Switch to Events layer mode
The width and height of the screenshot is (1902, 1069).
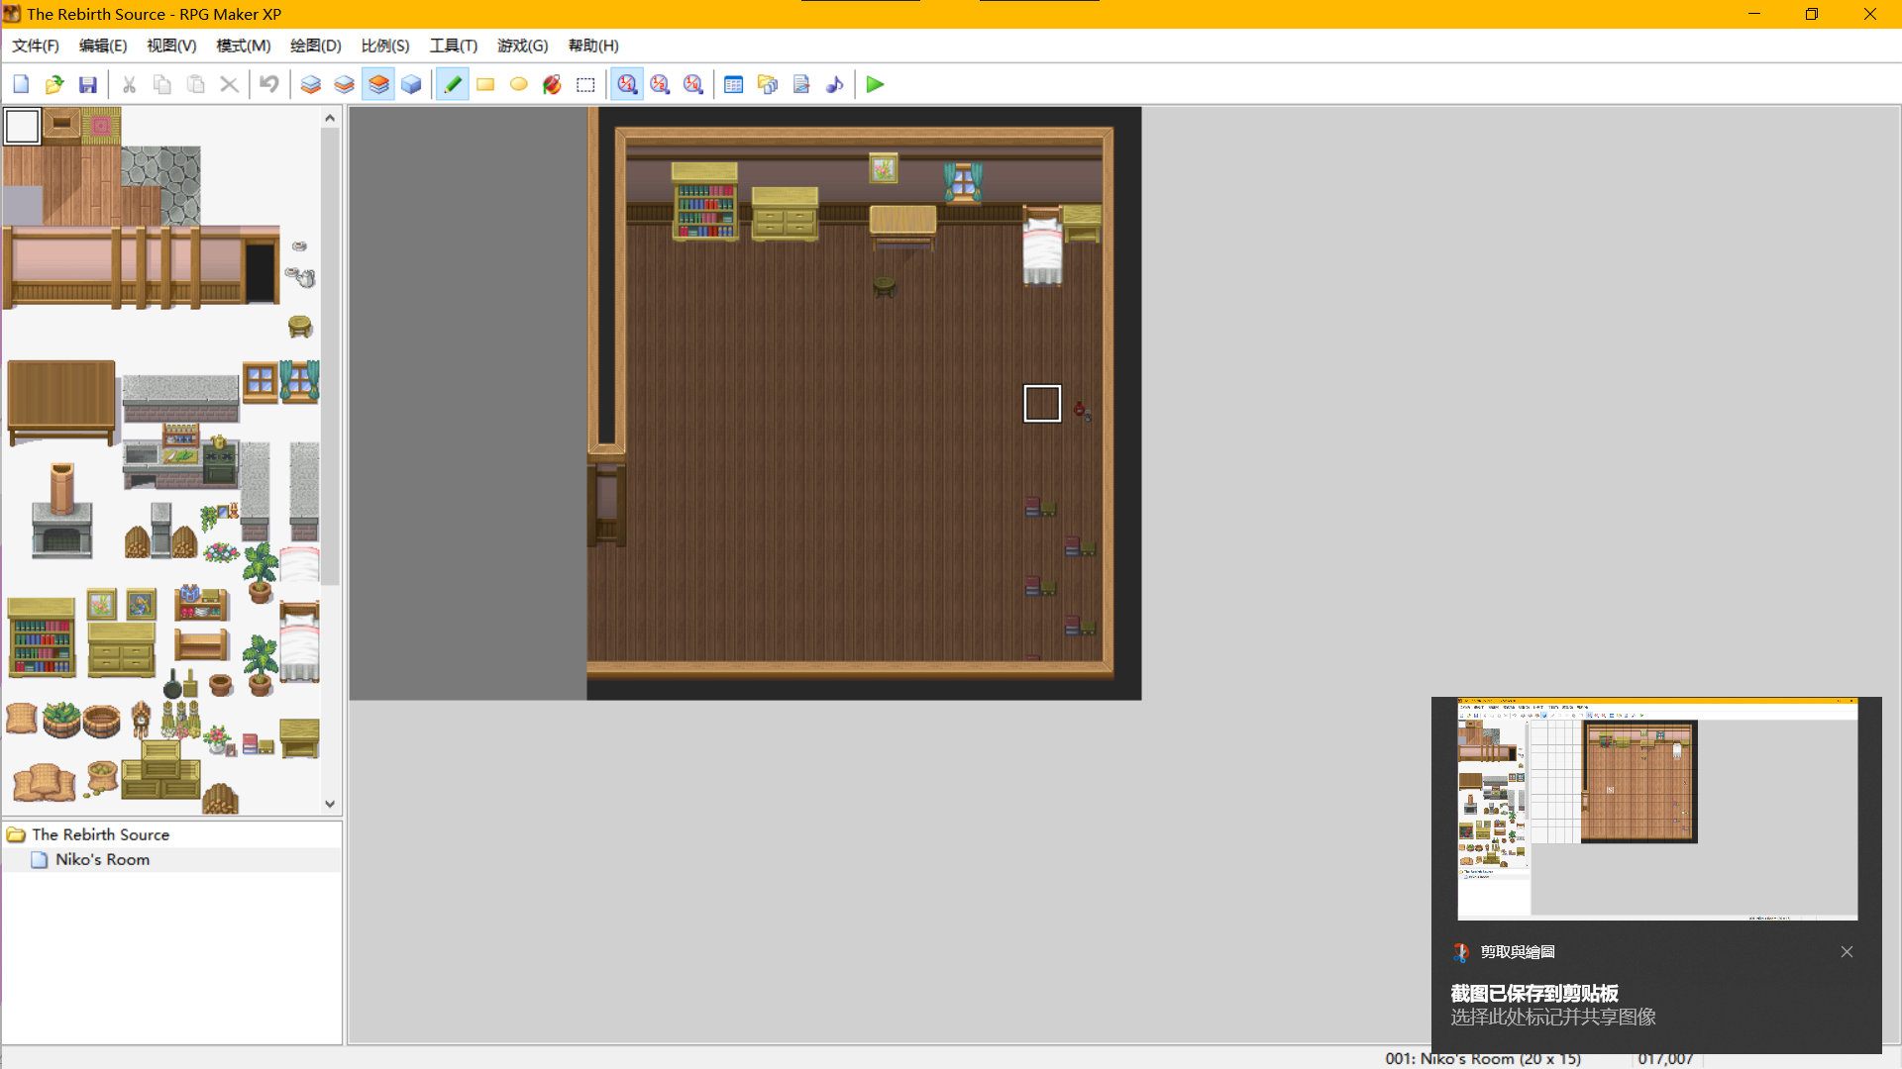pos(412,84)
